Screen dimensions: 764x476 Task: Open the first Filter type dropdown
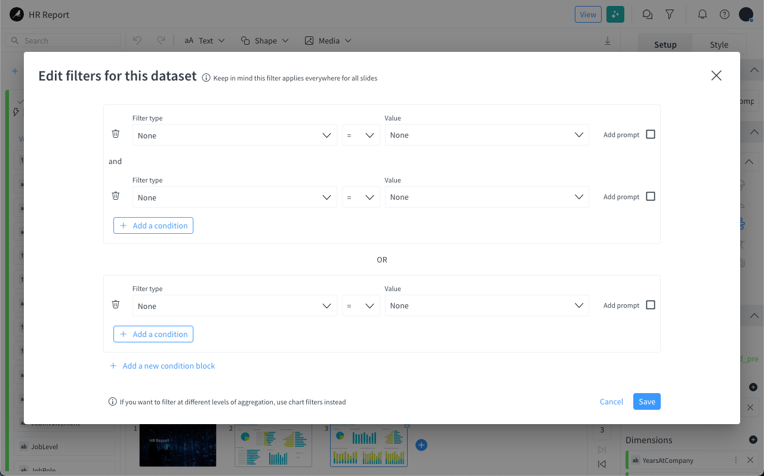coord(235,135)
